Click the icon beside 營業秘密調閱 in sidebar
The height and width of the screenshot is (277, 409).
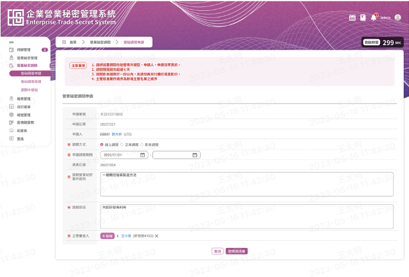[11, 65]
